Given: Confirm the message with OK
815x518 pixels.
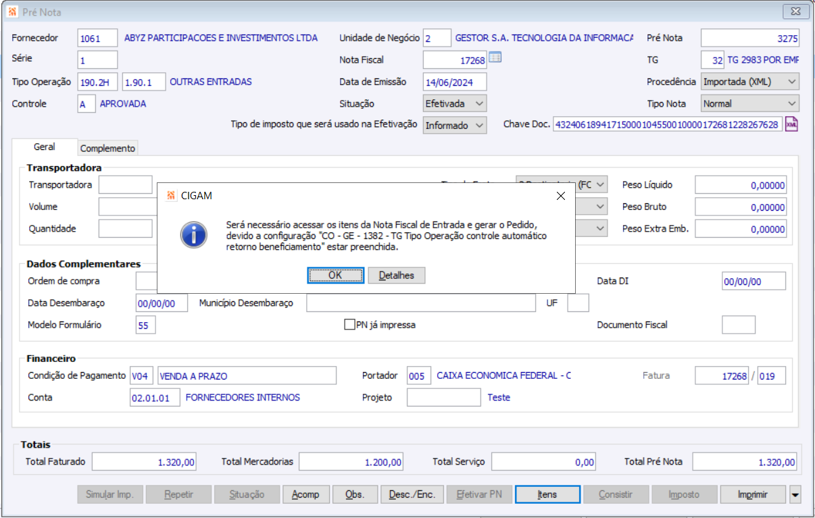Looking at the screenshot, I should click(335, 275).
